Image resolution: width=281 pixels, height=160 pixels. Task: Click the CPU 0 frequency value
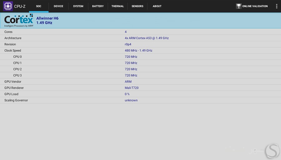click(131, 57)
